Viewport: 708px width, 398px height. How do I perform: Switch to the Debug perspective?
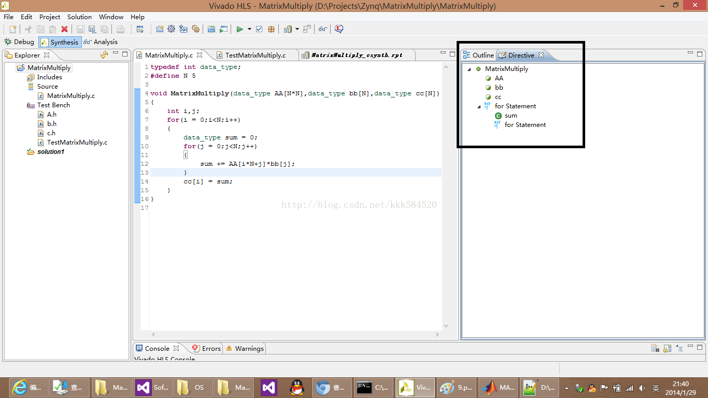coord(19,42)
